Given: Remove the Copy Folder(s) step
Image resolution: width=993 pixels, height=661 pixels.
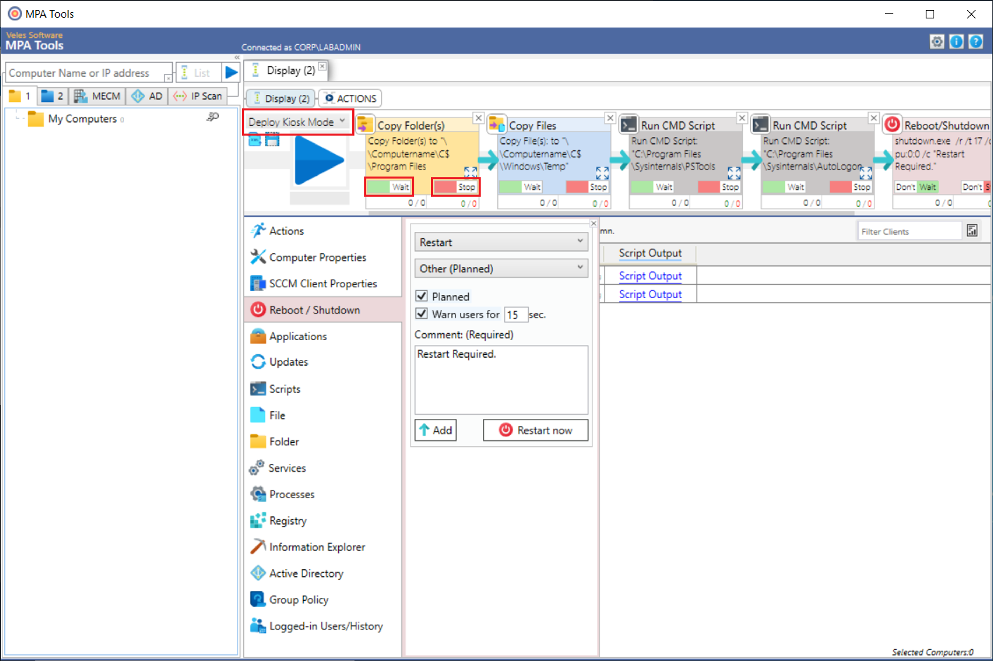Looking at the screenshot, I should pos(478,118).
